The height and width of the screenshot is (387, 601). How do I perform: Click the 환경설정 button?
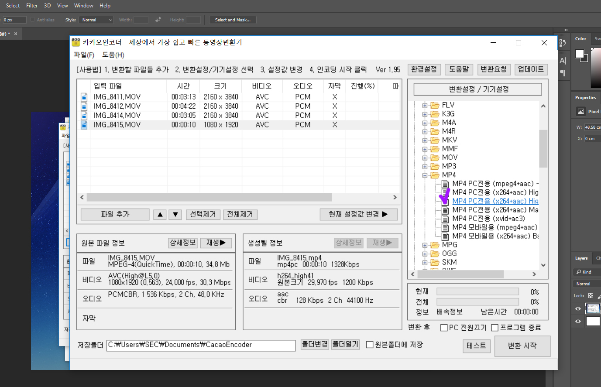pos(424,69)
